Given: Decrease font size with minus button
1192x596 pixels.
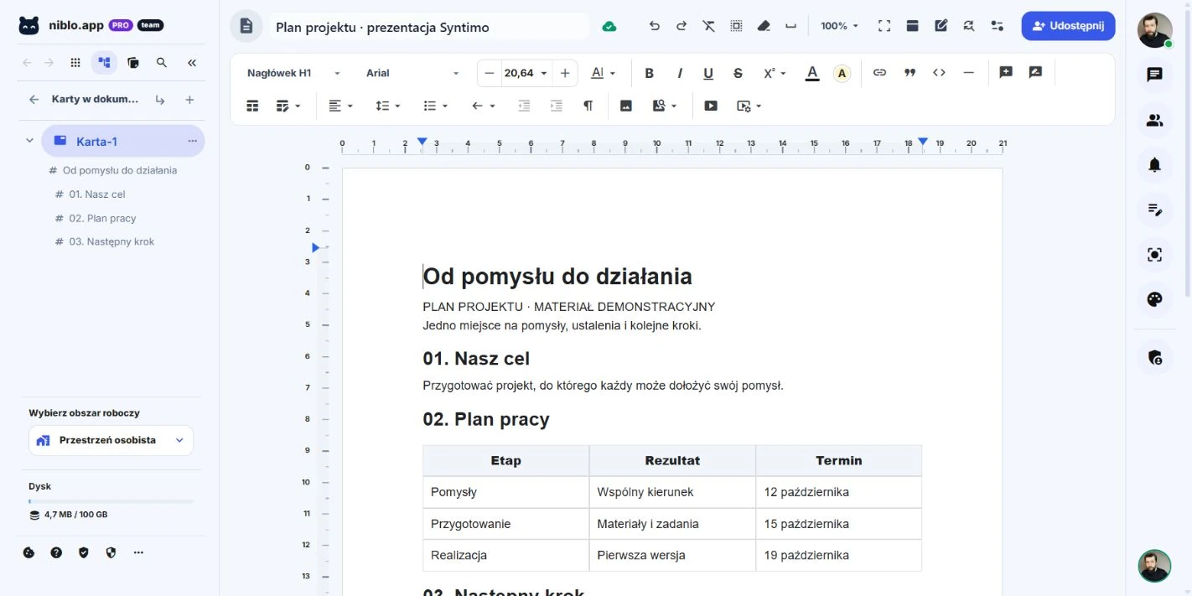Looking at the screenshot, I should pos(490,73).
